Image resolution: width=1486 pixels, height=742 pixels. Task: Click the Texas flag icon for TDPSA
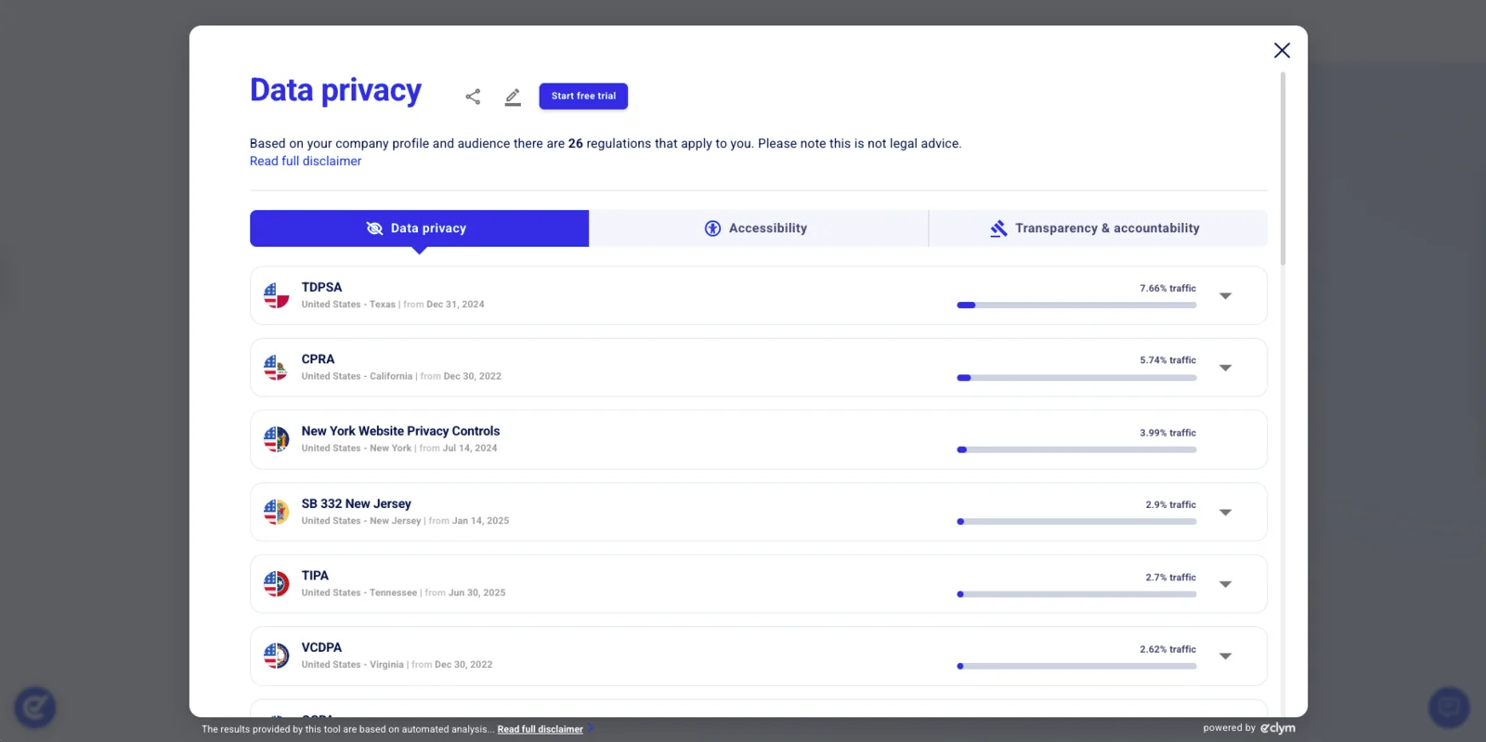tap(276, 295)
